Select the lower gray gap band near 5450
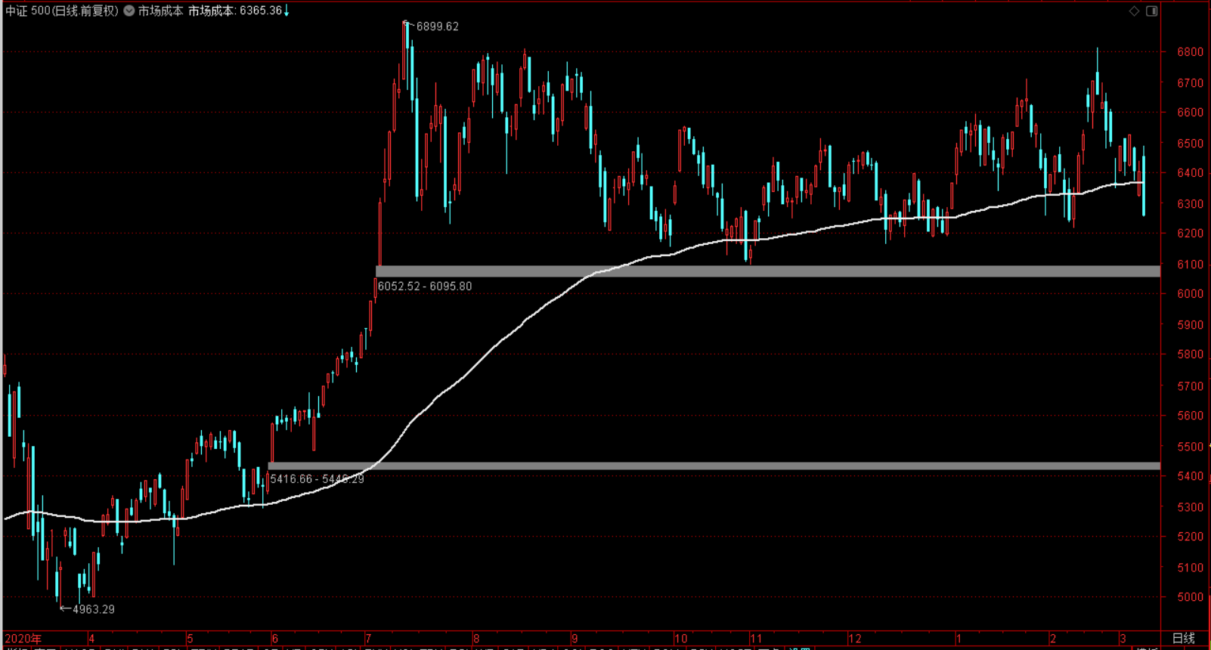 coord(714,466)
